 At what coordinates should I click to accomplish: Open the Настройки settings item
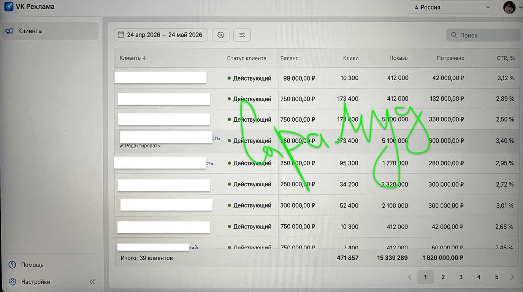(36, 282)
